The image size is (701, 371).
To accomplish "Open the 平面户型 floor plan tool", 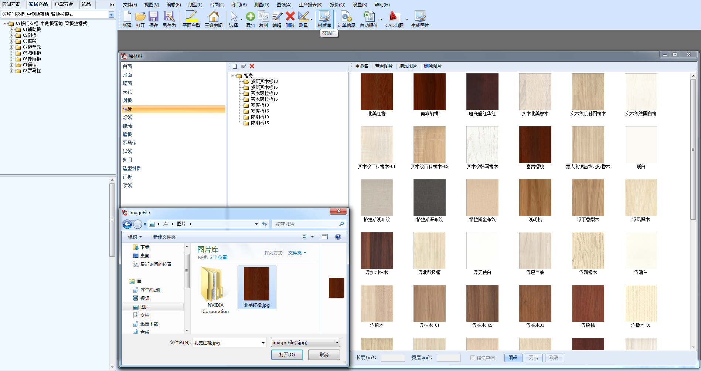I will pyautogui.click(x=191, y=19).
